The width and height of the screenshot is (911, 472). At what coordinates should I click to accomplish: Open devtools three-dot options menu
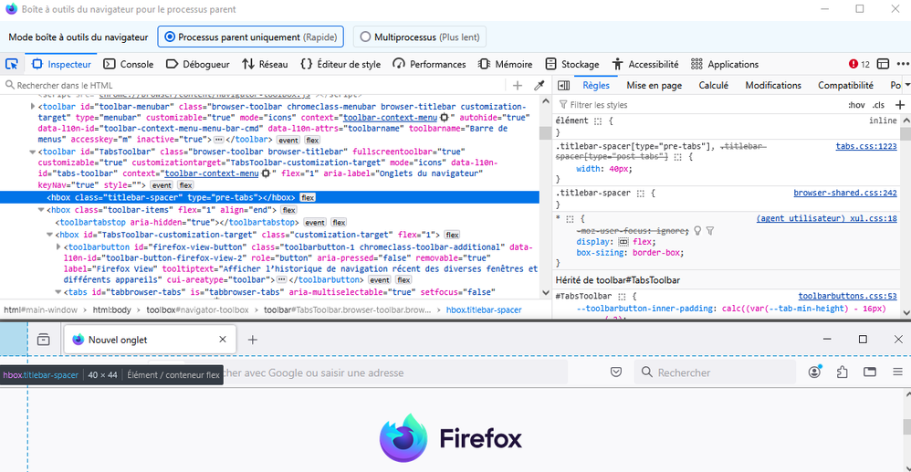(x=902, y=64)
